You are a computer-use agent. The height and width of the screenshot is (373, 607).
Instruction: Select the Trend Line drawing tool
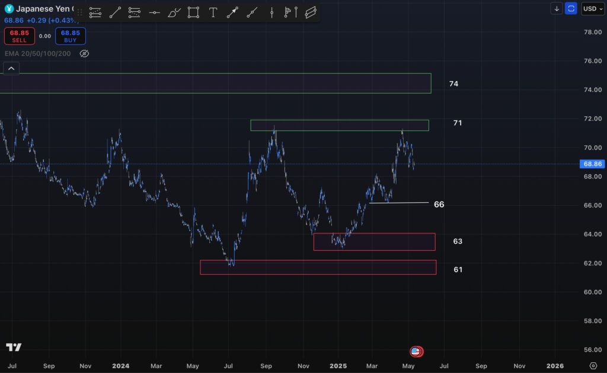[115, 12]
